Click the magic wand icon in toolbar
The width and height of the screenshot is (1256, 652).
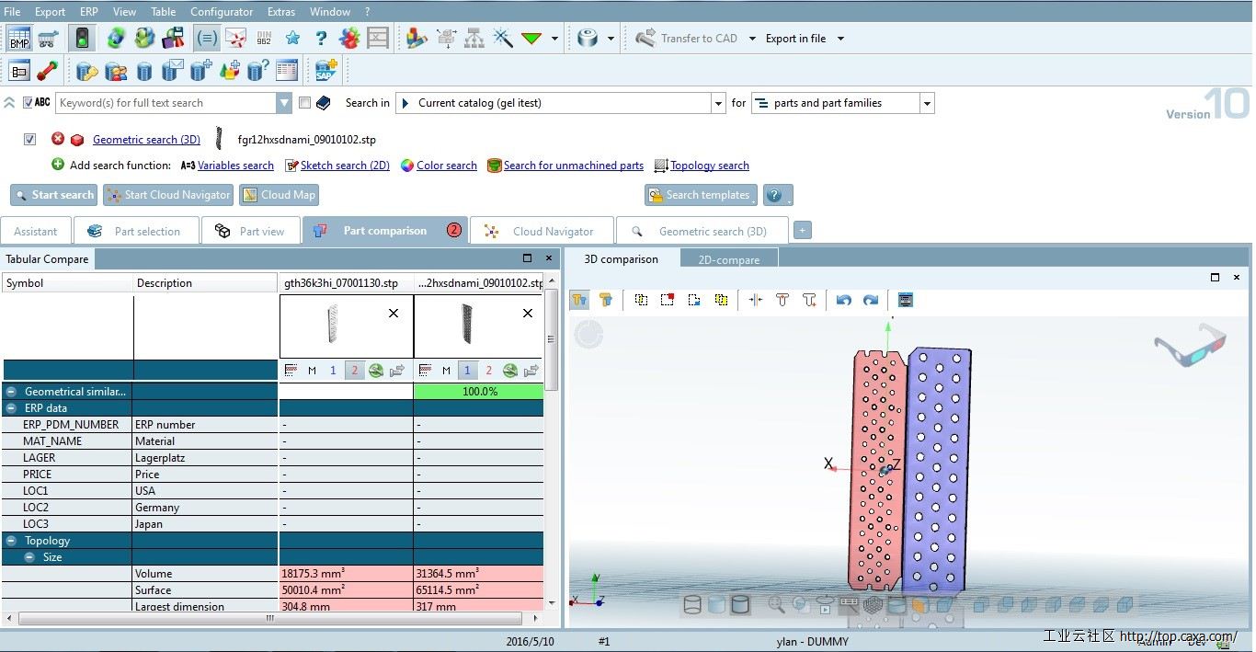(502, 39)
